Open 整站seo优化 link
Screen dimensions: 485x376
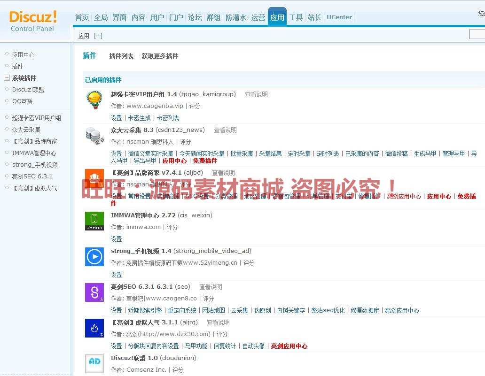click(328, 310)
